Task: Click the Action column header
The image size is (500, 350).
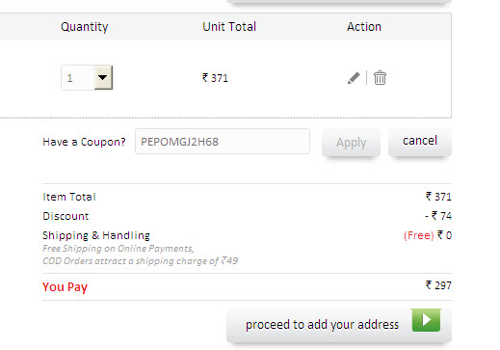Action: [364, 27]
